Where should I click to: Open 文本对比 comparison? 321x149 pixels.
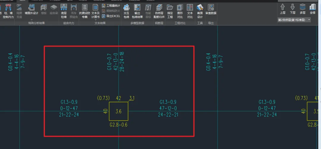(x=190, y=11)
